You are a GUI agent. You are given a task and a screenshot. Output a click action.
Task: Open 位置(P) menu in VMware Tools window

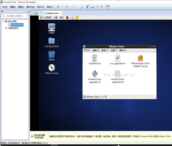pyautogui.click(x=114, y=50)
